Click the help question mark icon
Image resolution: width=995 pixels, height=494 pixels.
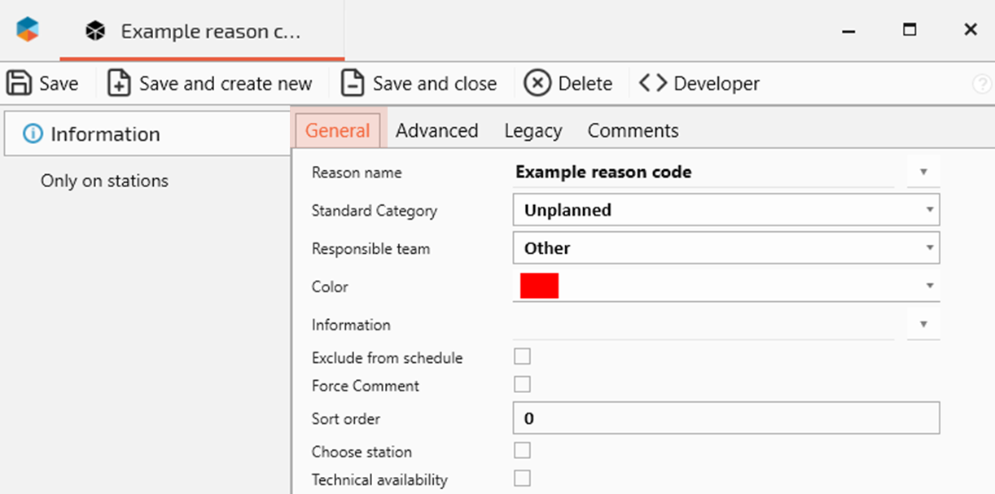click(x=982, y=84)
